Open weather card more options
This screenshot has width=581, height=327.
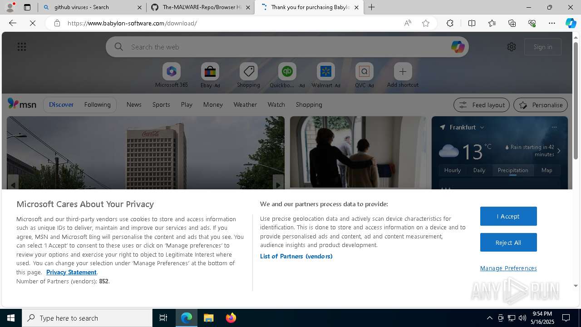point(554,127)
